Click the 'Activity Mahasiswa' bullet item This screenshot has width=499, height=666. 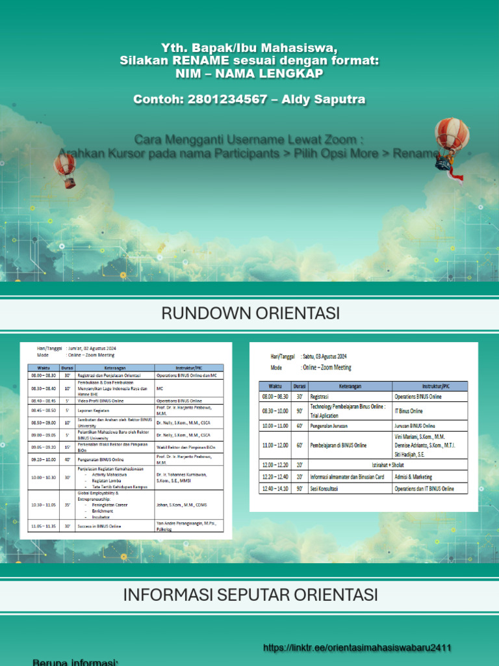point(109,475)
